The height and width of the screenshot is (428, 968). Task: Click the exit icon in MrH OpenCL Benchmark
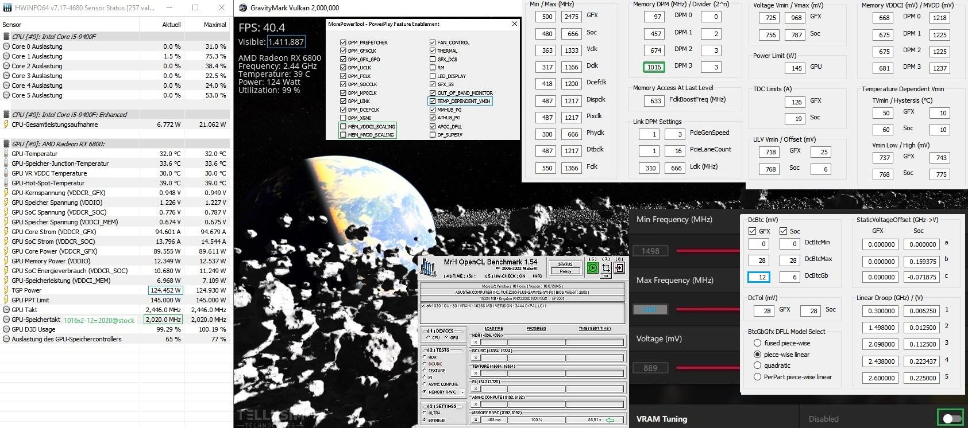(619, 268)
